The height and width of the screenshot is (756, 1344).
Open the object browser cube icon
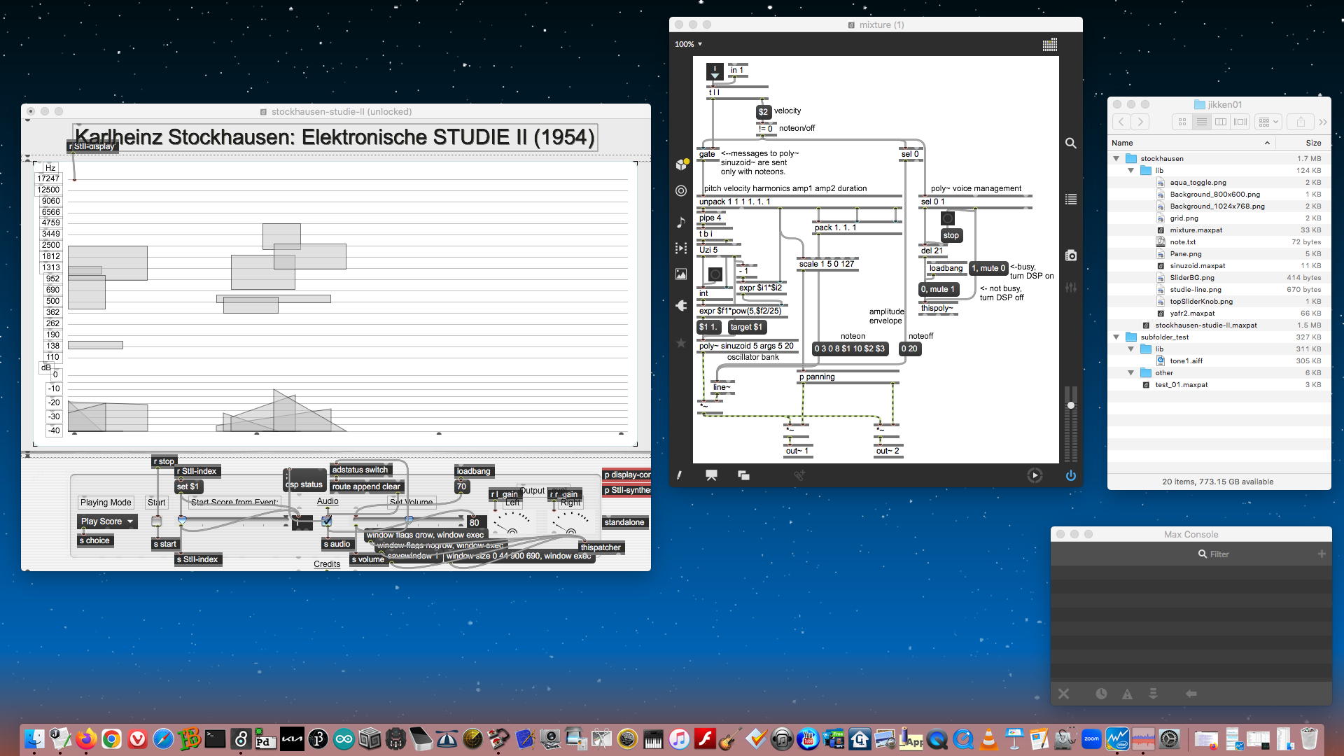click(x=681, y=164)
